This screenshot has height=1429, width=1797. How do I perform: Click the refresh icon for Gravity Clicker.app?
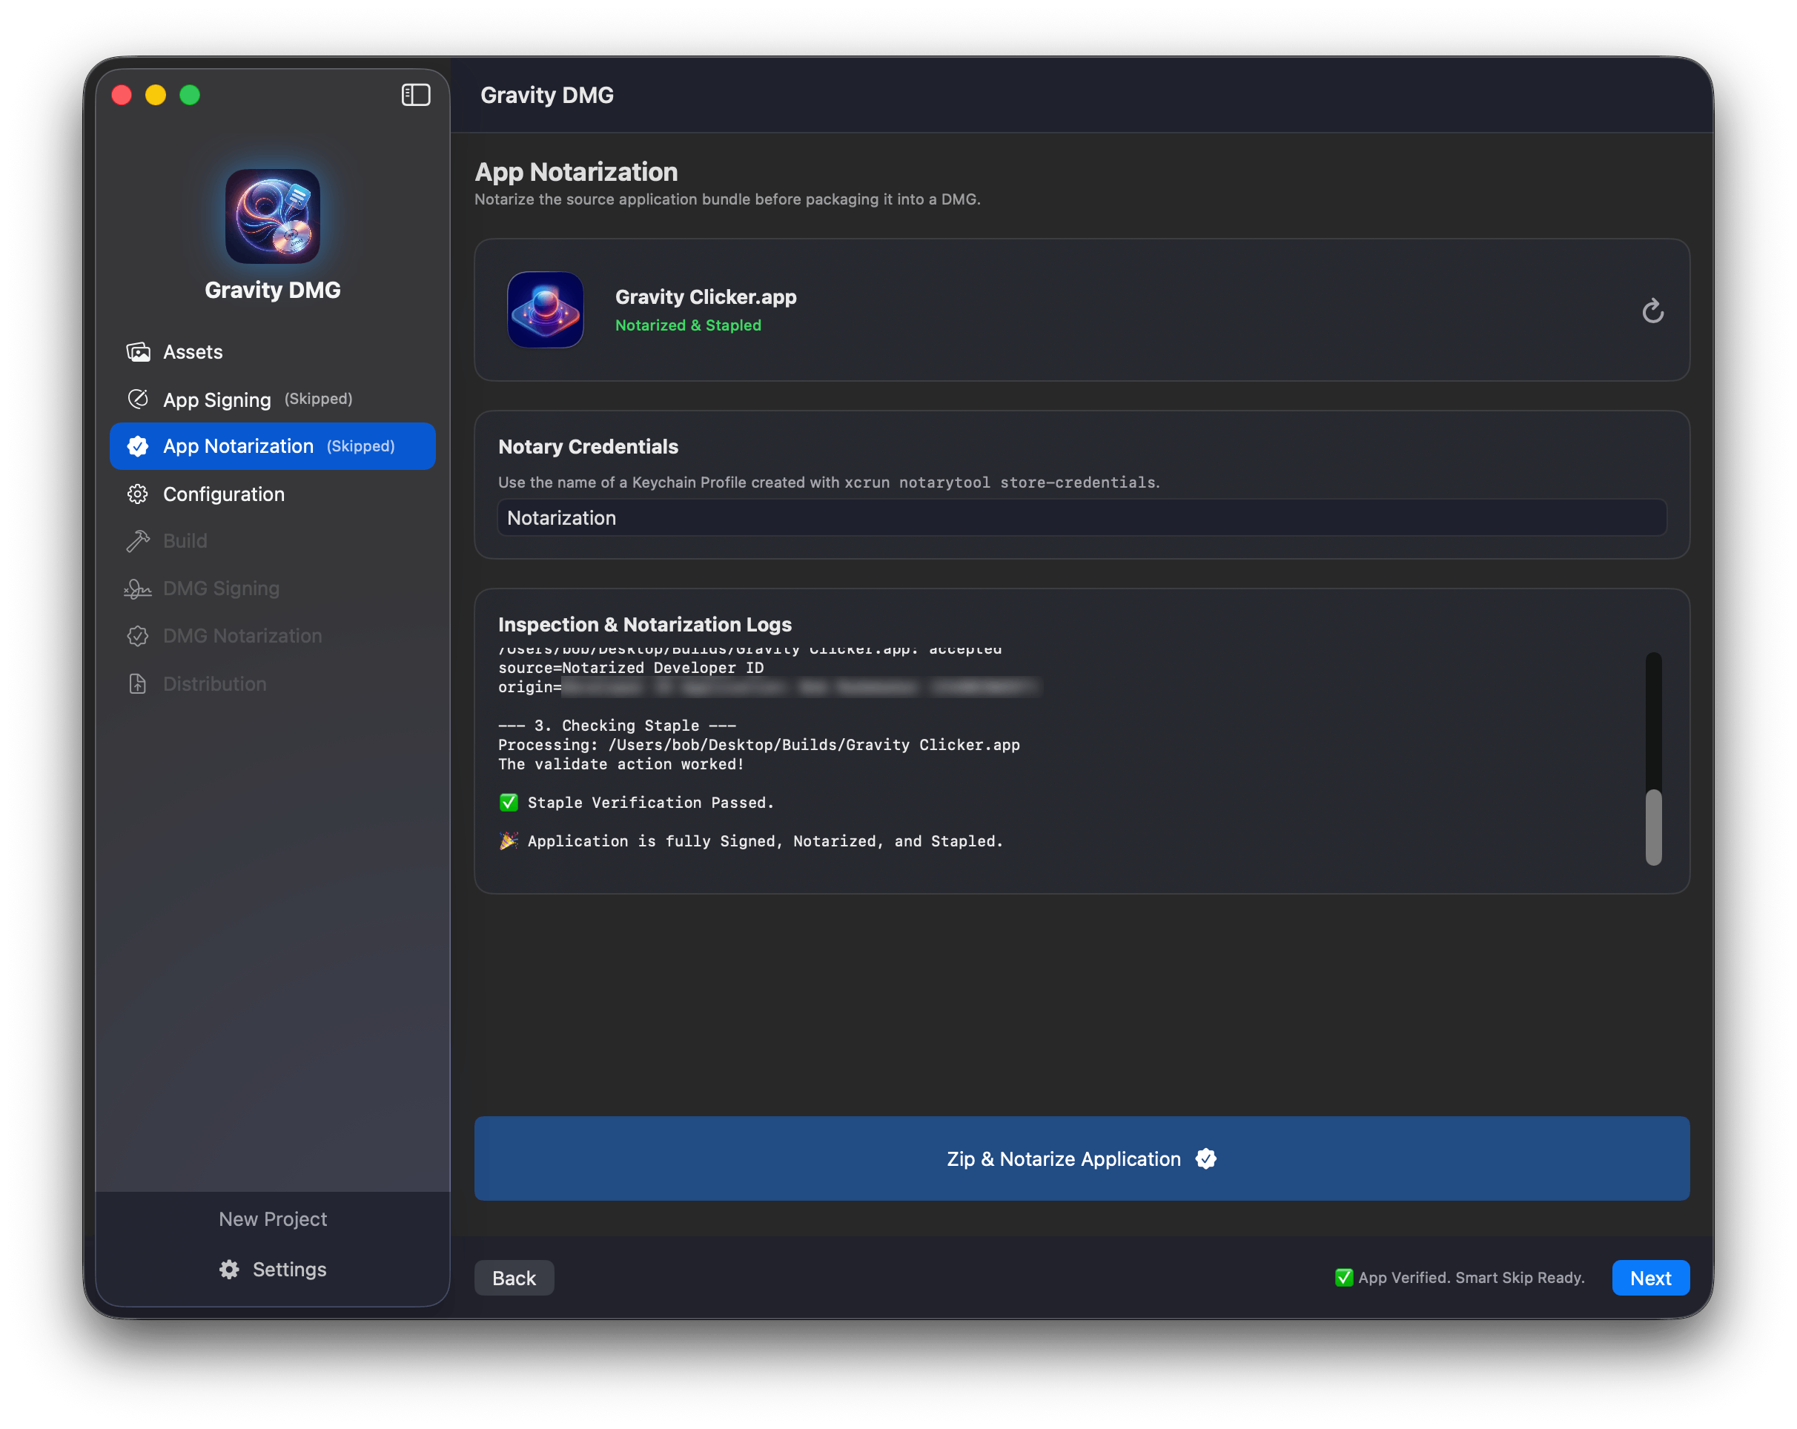click(x=1652, y=311)
